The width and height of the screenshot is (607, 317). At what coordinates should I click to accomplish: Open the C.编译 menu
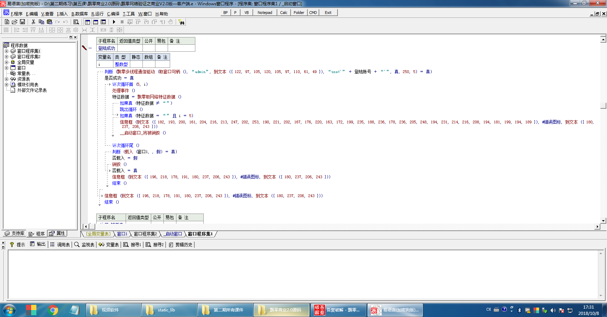(113, 14)
